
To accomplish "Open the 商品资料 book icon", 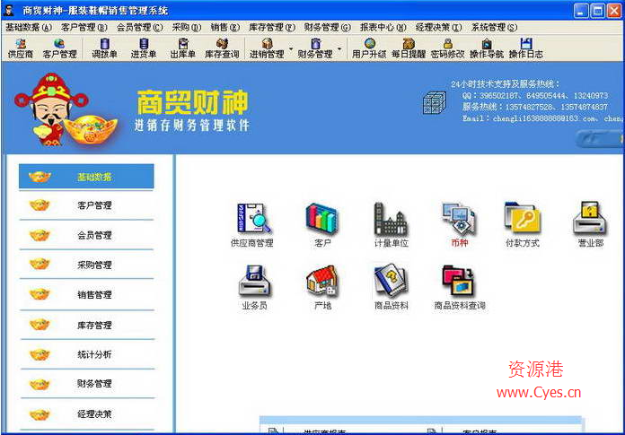I will [391, 288].
